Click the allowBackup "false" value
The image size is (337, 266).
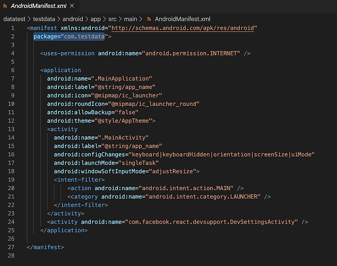[x=126, y=112]
